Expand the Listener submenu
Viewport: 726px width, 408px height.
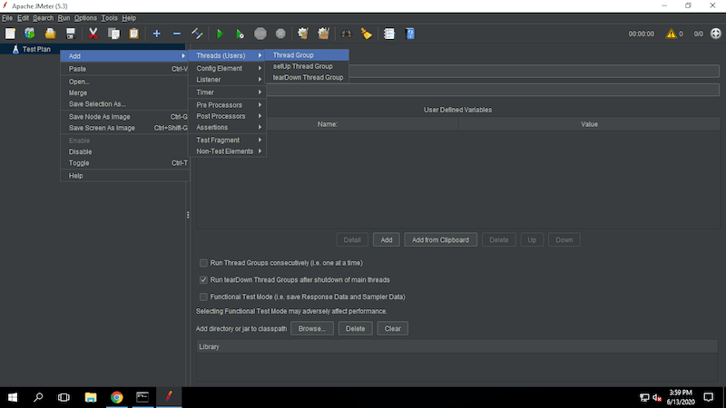click(x=227, y=80)
